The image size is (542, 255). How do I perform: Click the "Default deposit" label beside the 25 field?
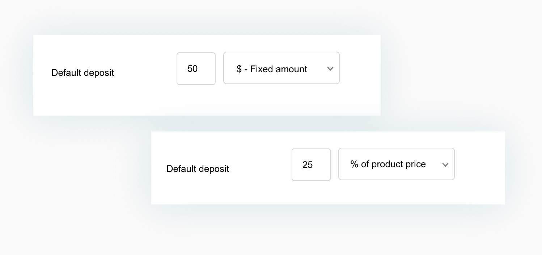[x=198, y=169]
